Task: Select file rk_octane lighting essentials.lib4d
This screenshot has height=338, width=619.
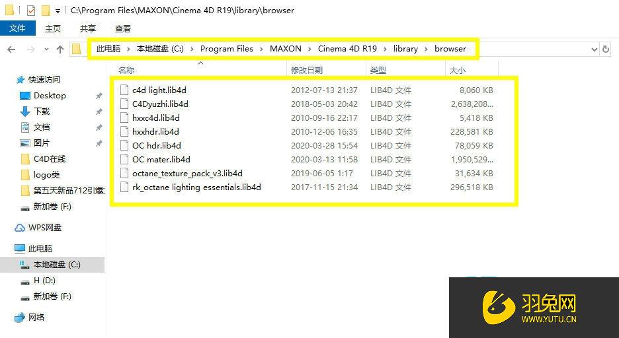Action: click(196, 187)
